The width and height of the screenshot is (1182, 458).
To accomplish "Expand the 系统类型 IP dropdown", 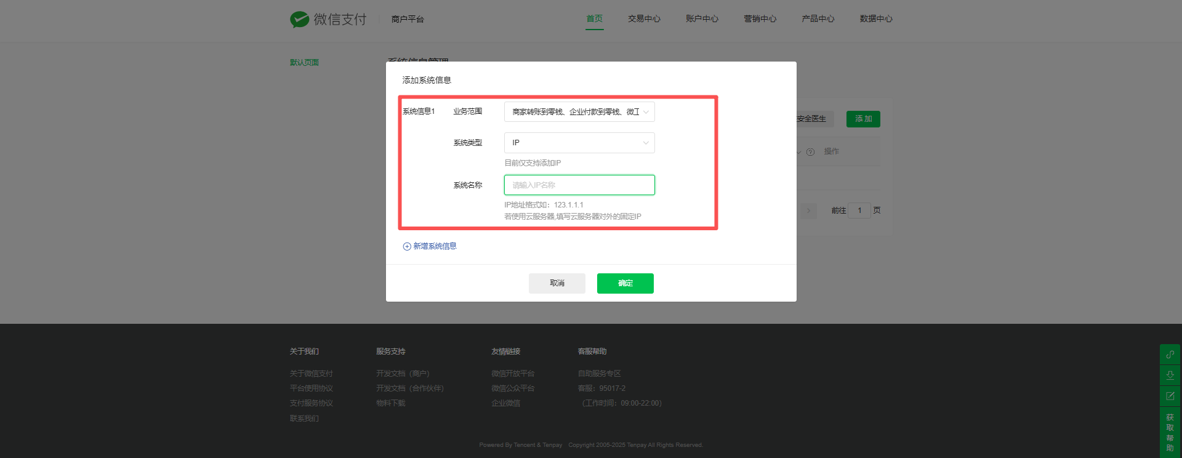I will pyautogui.click(x=579, y=143).
